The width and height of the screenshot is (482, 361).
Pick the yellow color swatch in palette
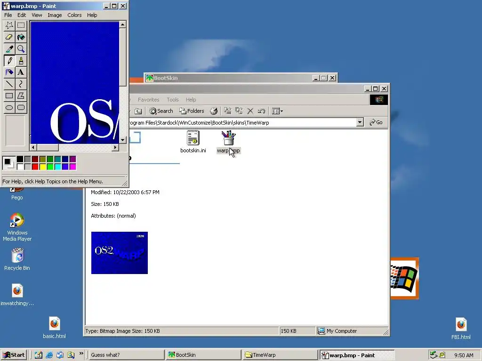[42, 167]
